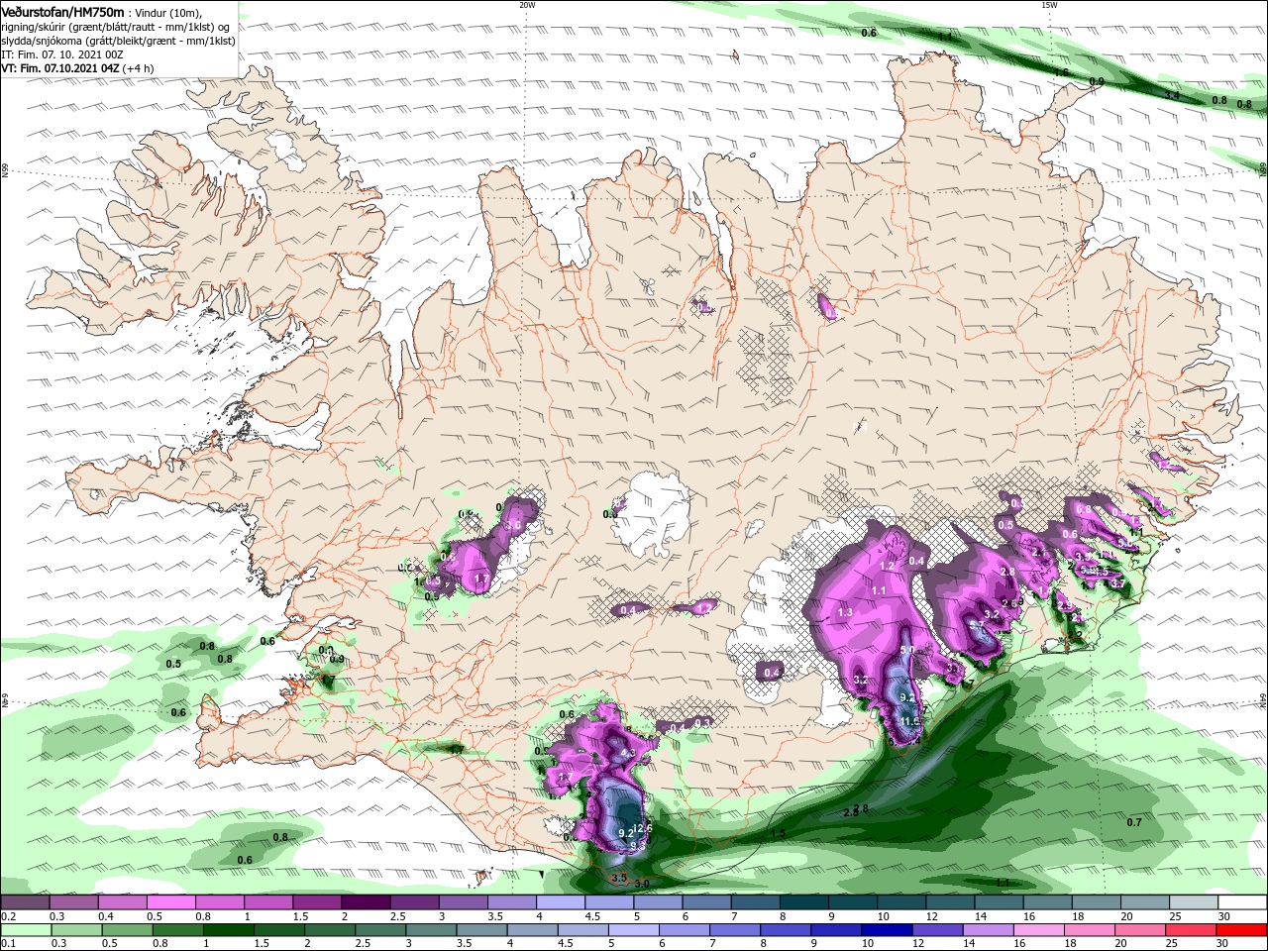The height and width of the screenshot is (951, 1268).
Task: Click the '20W' longitude label
Action: 527,5
